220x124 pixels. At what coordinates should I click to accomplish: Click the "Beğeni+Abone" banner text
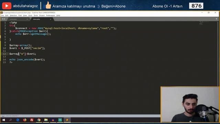click(113, 6)
